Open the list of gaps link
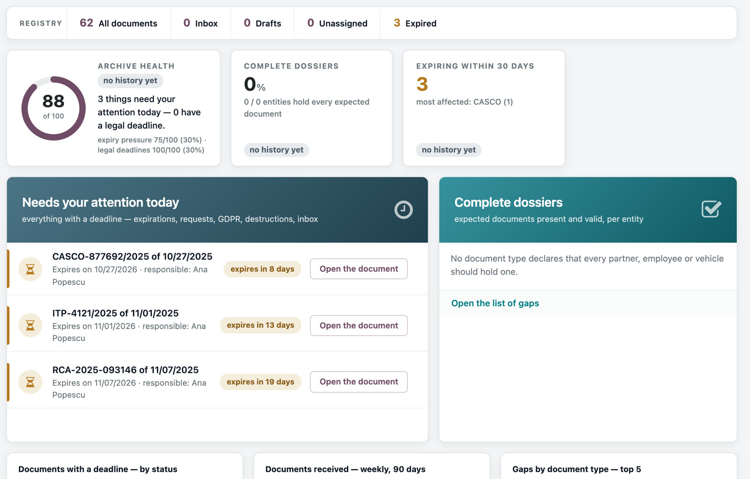Viewport: 750px width, 479px height. 495,303
